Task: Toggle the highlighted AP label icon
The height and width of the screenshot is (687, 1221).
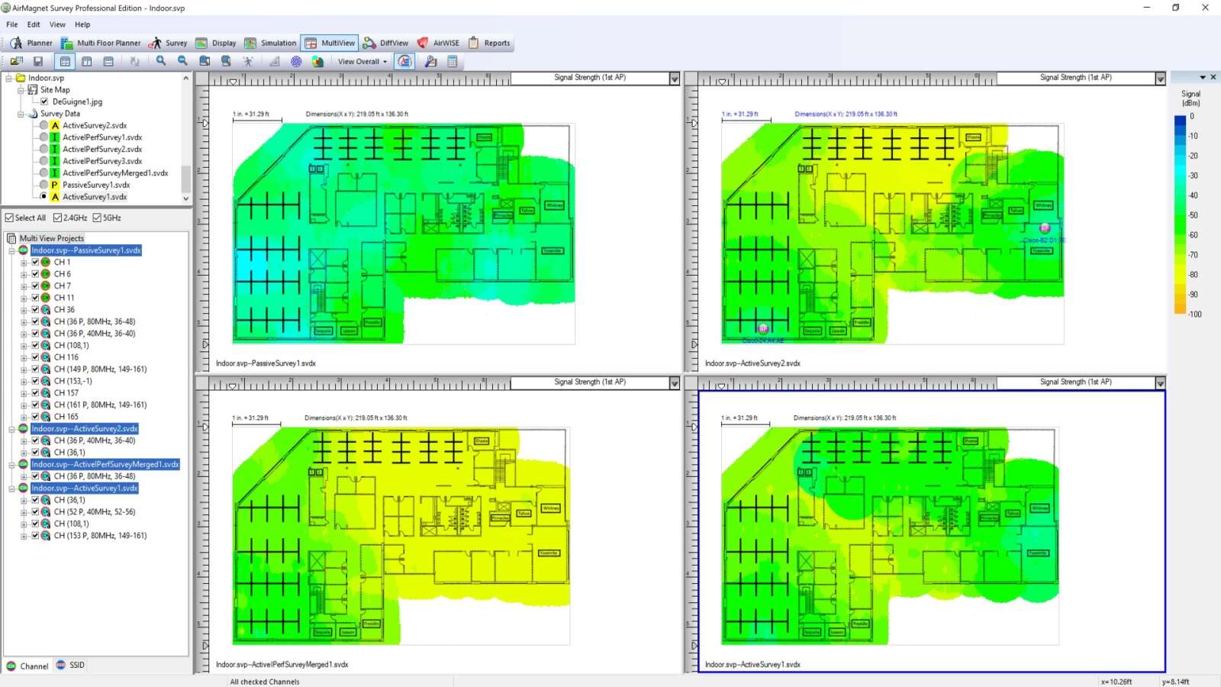Action: coord(404,61)
